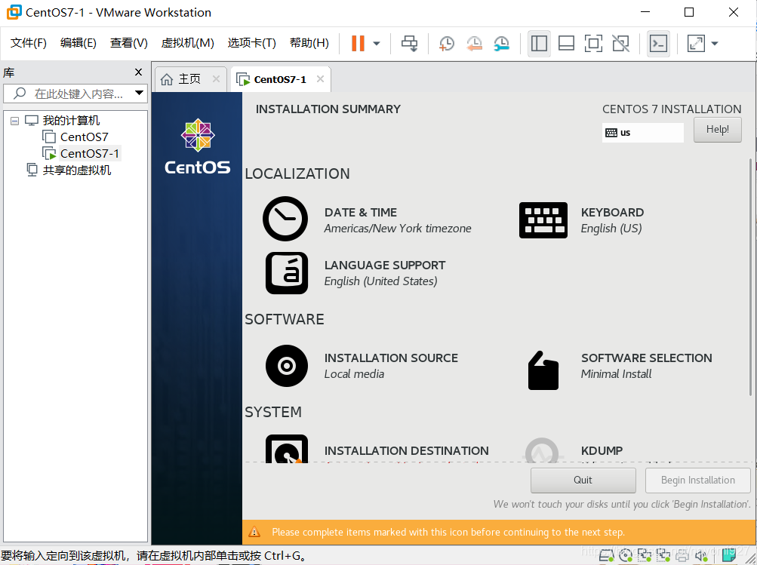Viewport: 757px width, 565px height.
Task: Open the 编辑(E) menu
Action: [x=78, y=43]
